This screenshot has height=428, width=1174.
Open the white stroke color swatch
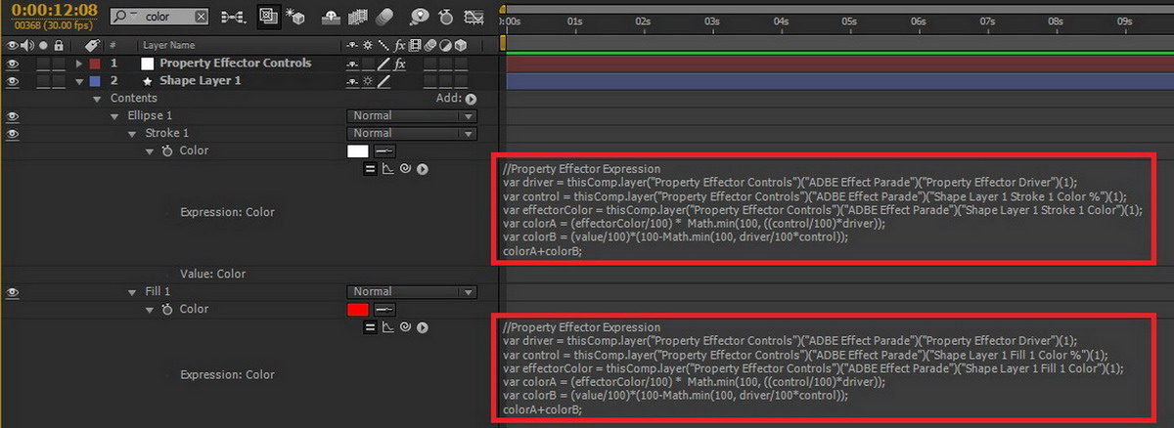pyautogui.click(x=358, y=150)
